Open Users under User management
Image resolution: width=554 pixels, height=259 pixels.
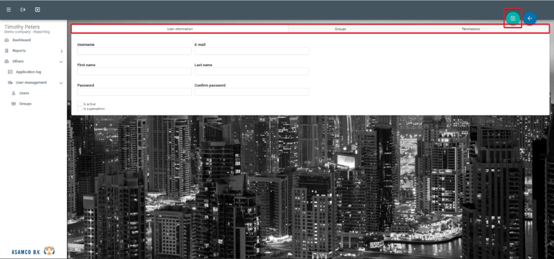tap(24, 93)
